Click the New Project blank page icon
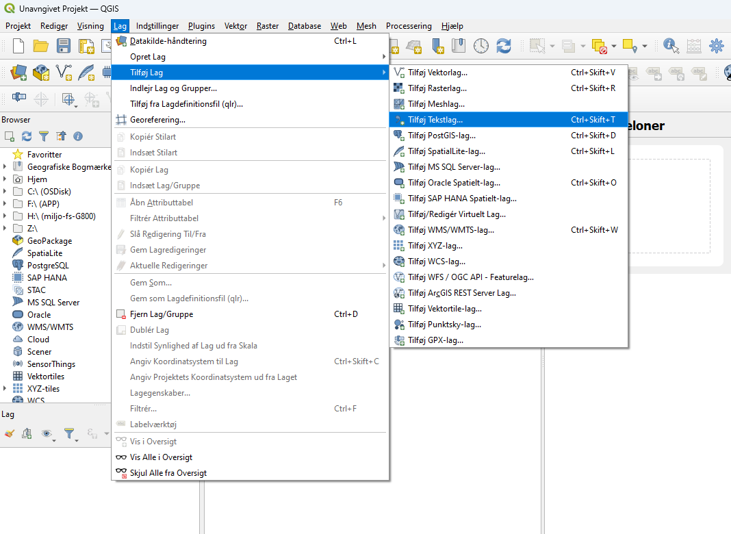Screen dimensions: 731x534 [18, 46]
